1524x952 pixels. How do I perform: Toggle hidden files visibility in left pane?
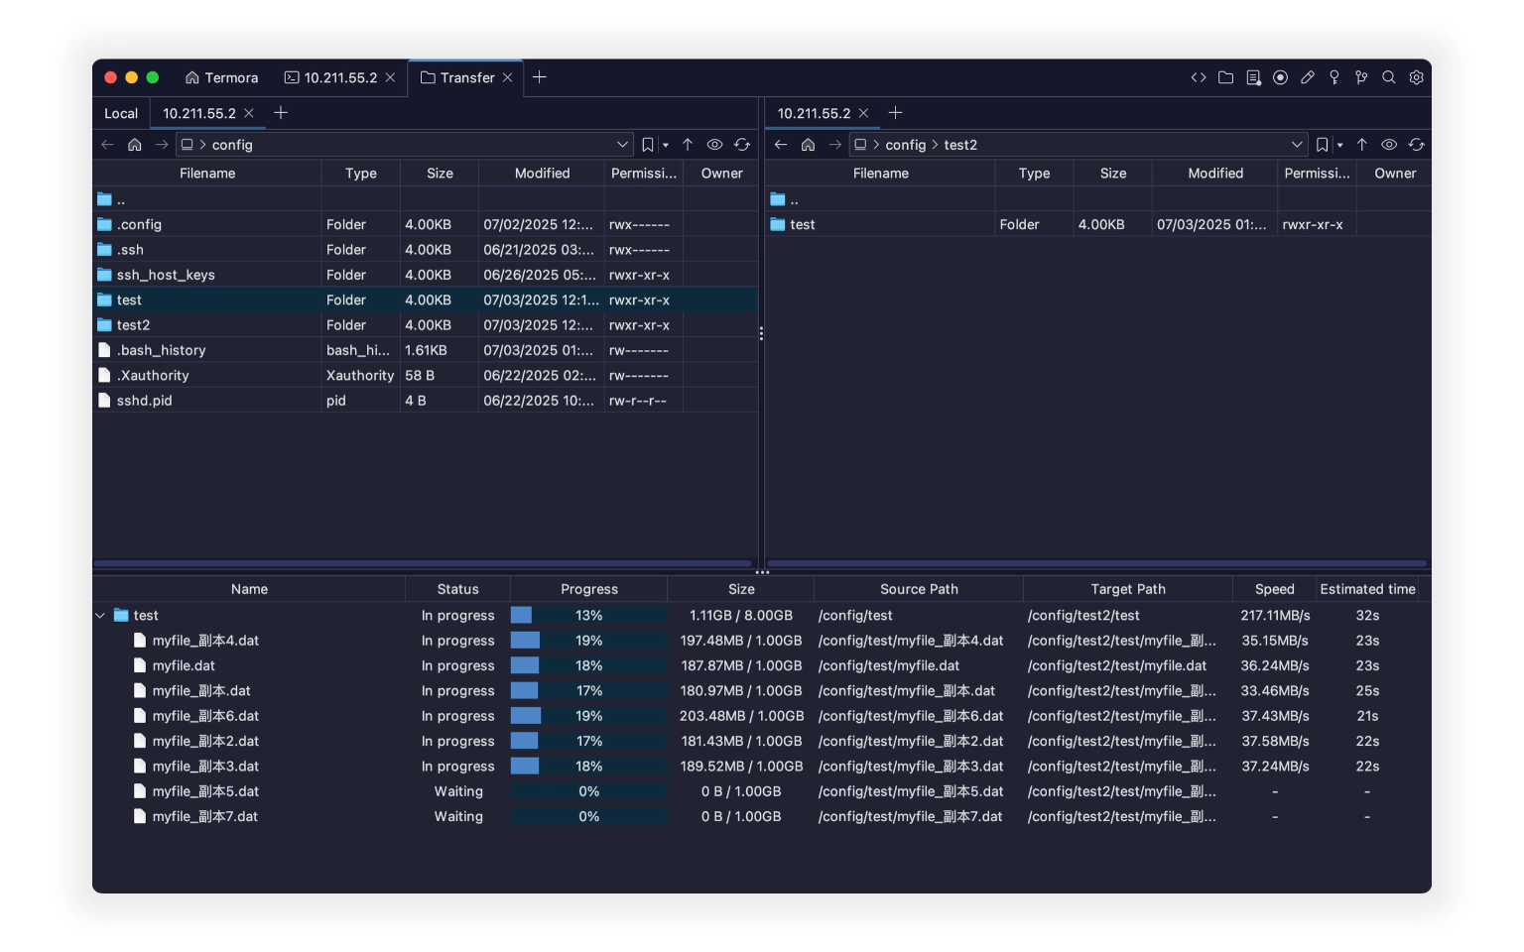[x=714, y=145]
